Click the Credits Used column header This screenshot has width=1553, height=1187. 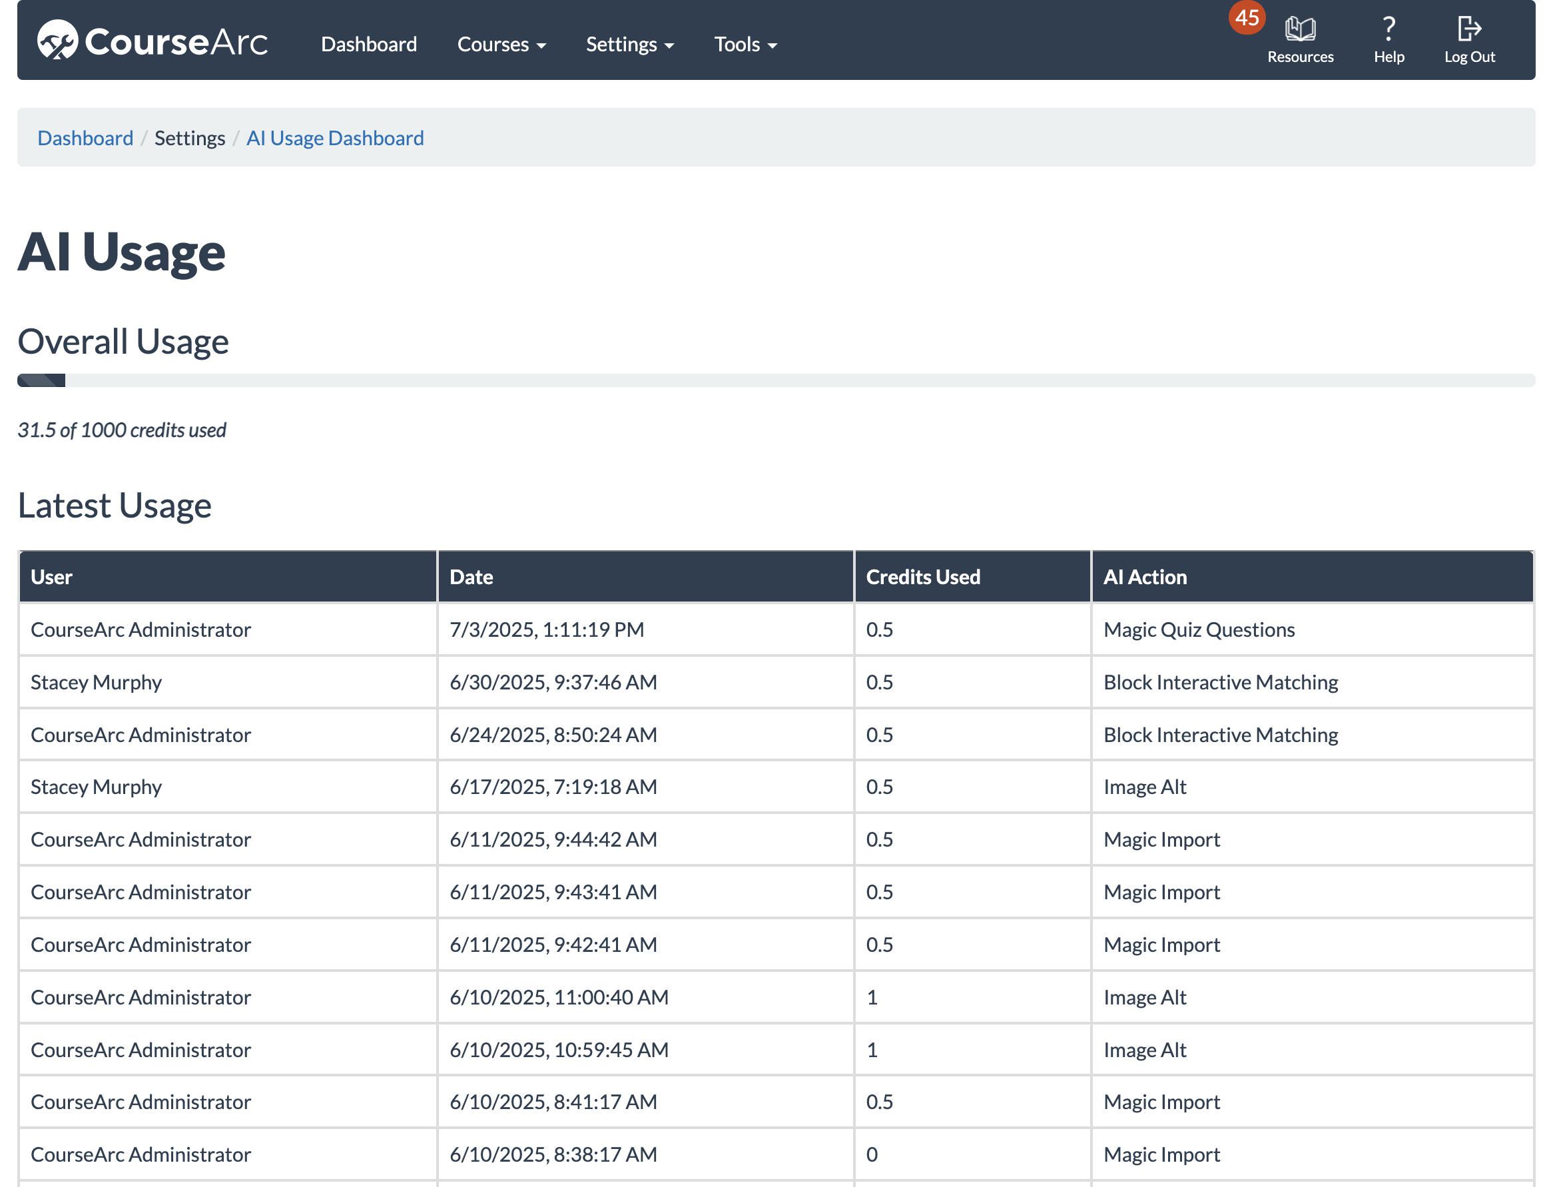coord(972,578)
